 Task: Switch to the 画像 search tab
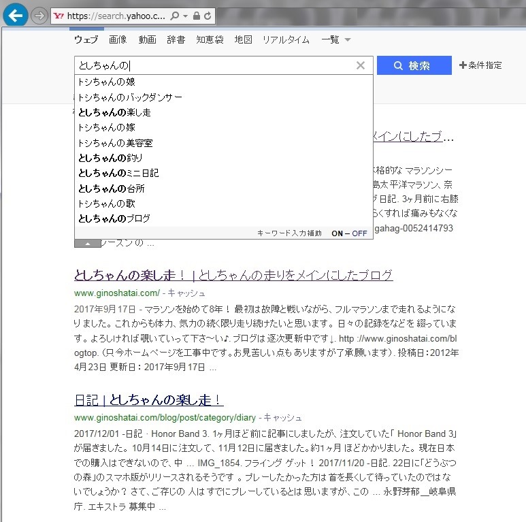click(118, 39)
